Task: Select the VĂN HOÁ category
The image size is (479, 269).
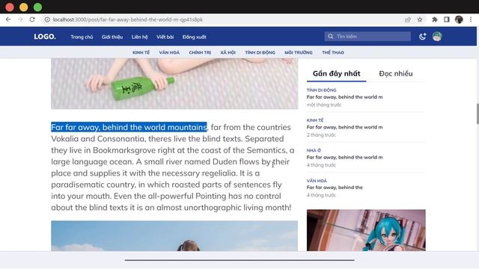Action: [169, 52]
